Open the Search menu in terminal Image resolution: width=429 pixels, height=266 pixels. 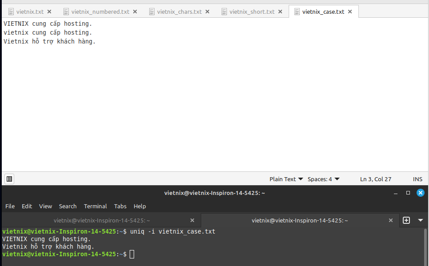pos(68,206)
